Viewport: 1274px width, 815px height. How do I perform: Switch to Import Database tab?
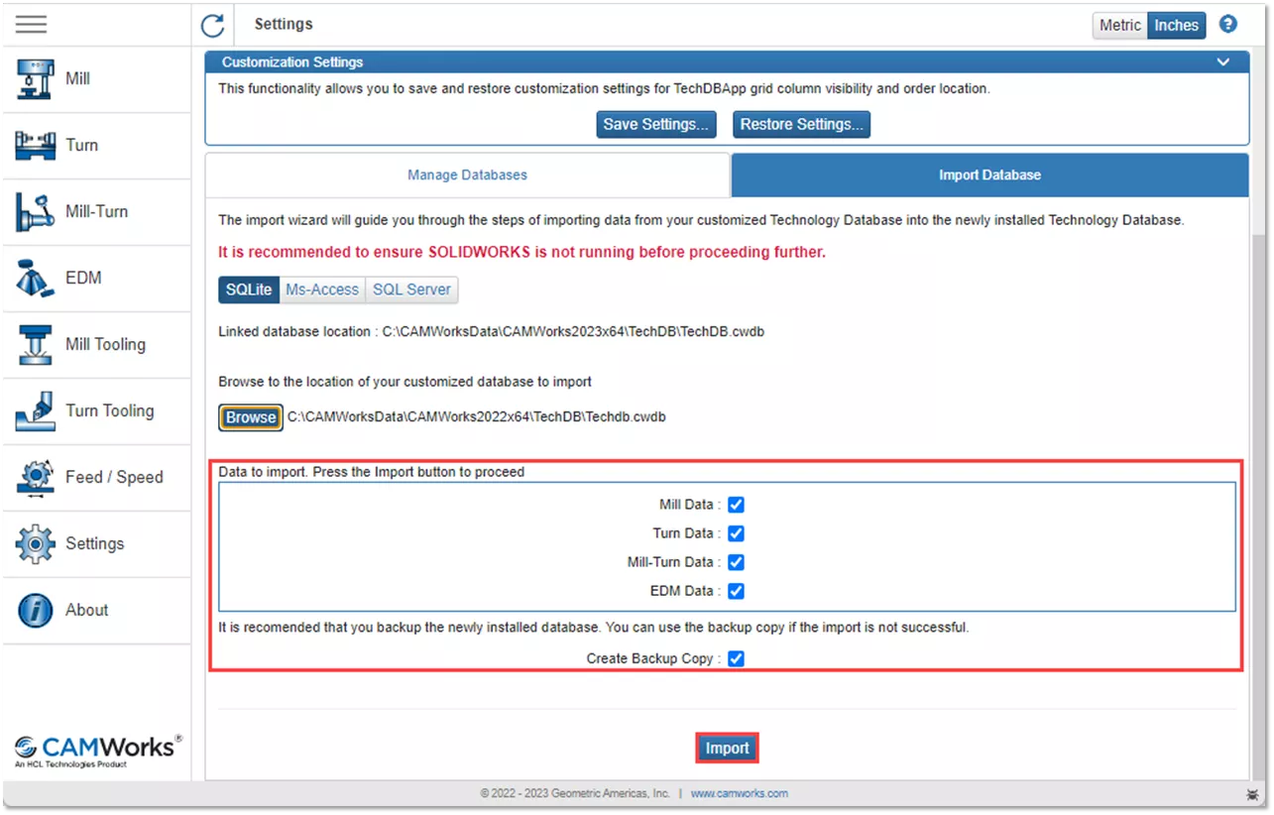(989, 175)
